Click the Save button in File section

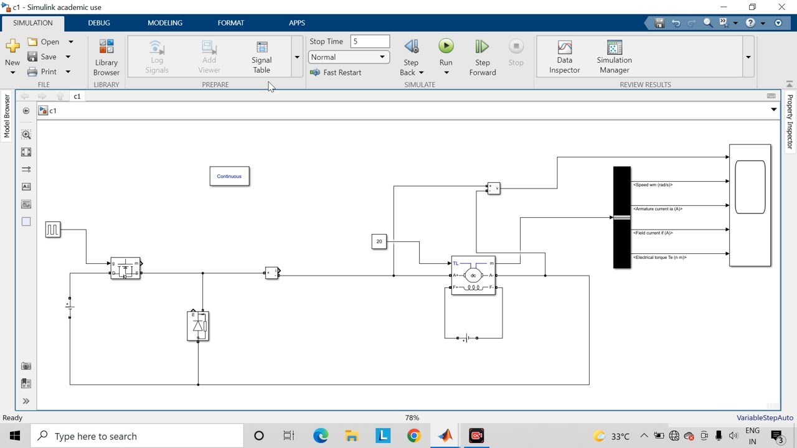[x=42, y=57]
